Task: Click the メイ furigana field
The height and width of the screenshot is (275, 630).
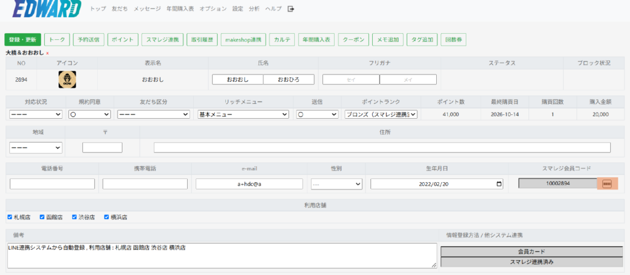Action: (x=408, y=79)
